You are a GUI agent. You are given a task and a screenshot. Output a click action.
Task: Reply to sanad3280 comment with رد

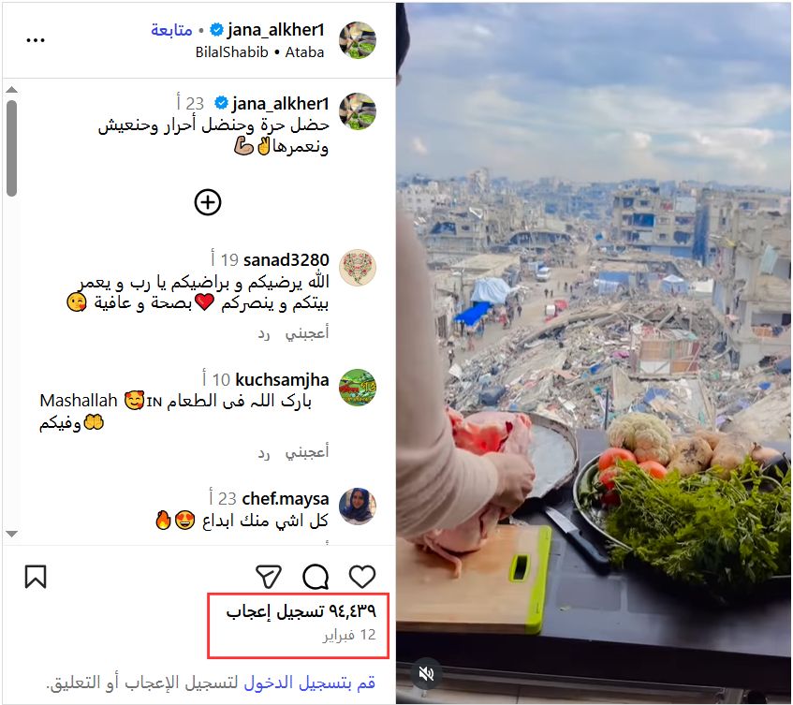264,333
